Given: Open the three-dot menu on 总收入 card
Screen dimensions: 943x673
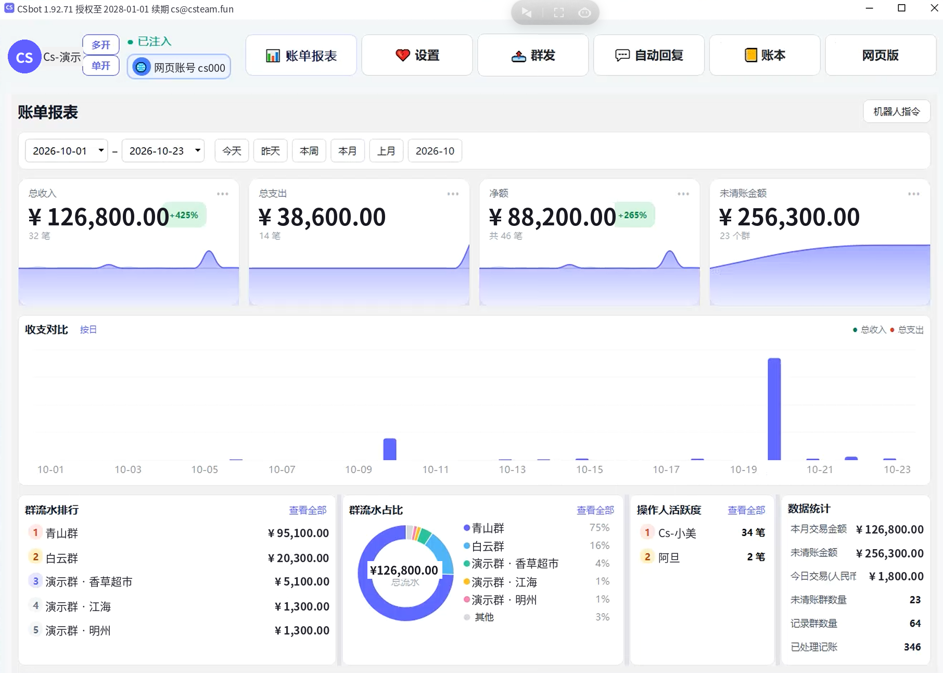Looking at the screenshot, I should pyautogui.click(x=223, y=194).
